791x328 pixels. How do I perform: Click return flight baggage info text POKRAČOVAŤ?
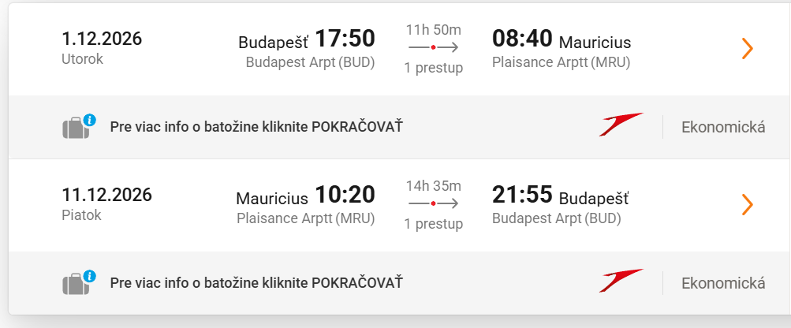(x=256, y=283)
